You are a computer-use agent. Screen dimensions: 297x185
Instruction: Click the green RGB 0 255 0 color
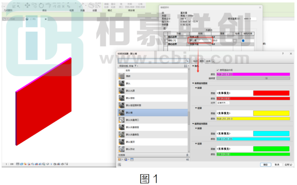click(253, 154)
